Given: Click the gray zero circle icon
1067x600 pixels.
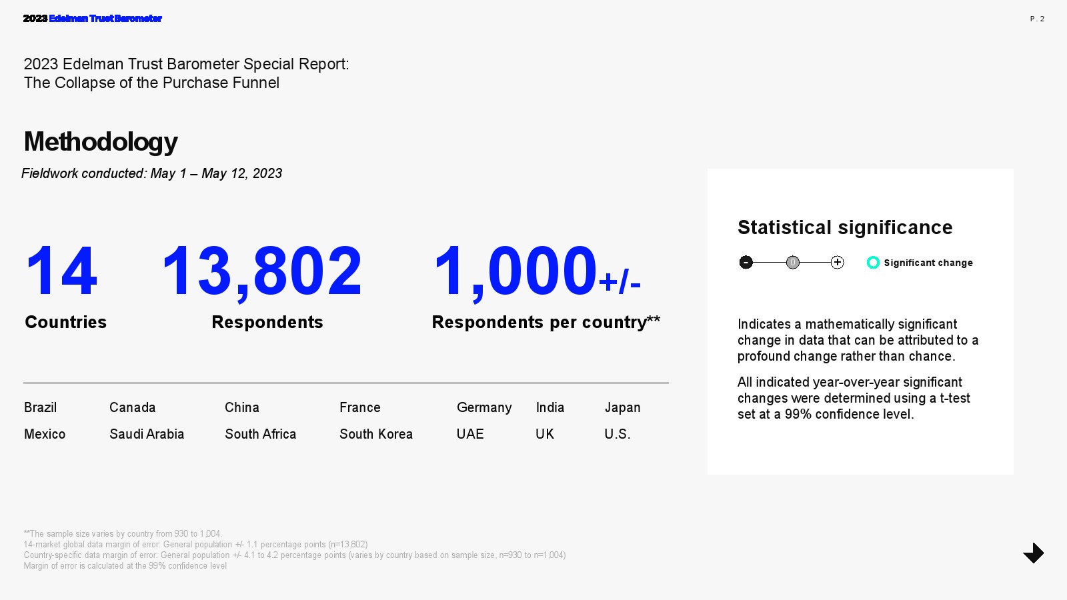Looking at the screenshot, I should (792, 263).
